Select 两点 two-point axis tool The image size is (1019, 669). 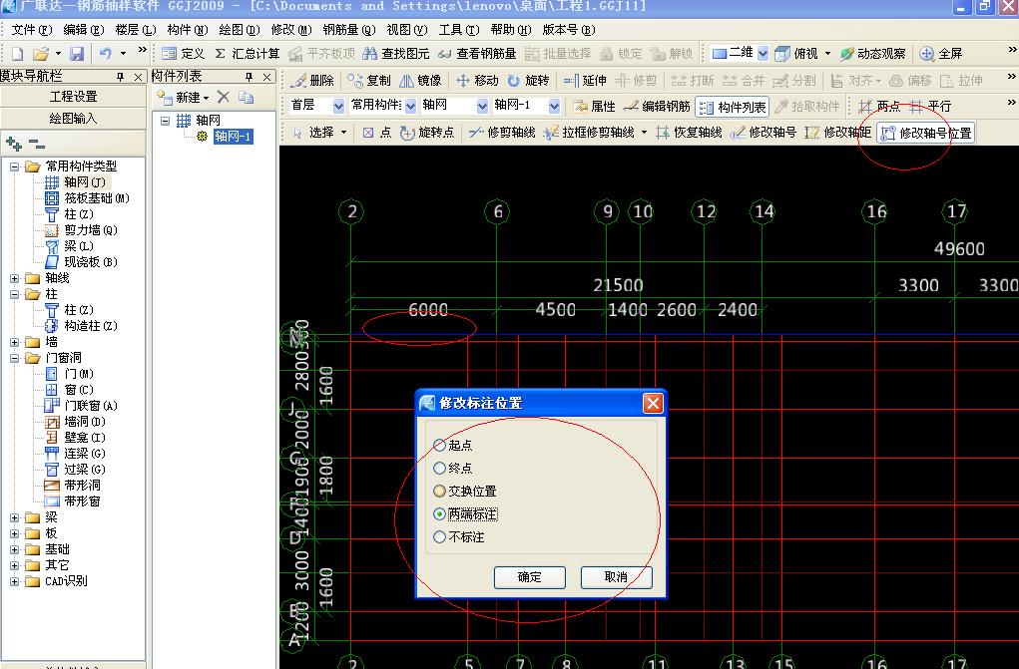click(x=879, y=106)
